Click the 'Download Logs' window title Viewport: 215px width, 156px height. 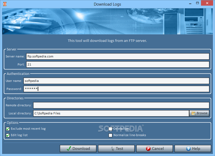107,4
